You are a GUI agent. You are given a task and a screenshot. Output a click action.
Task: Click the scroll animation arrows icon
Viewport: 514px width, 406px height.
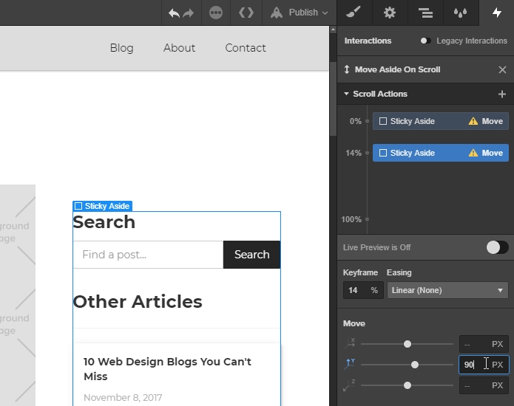coord(347,69)
